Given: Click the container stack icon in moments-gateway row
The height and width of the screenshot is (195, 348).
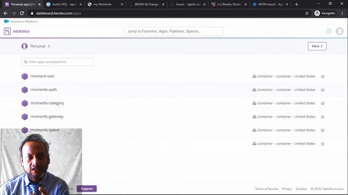Looking at the screenshot, I should point(254,117).
